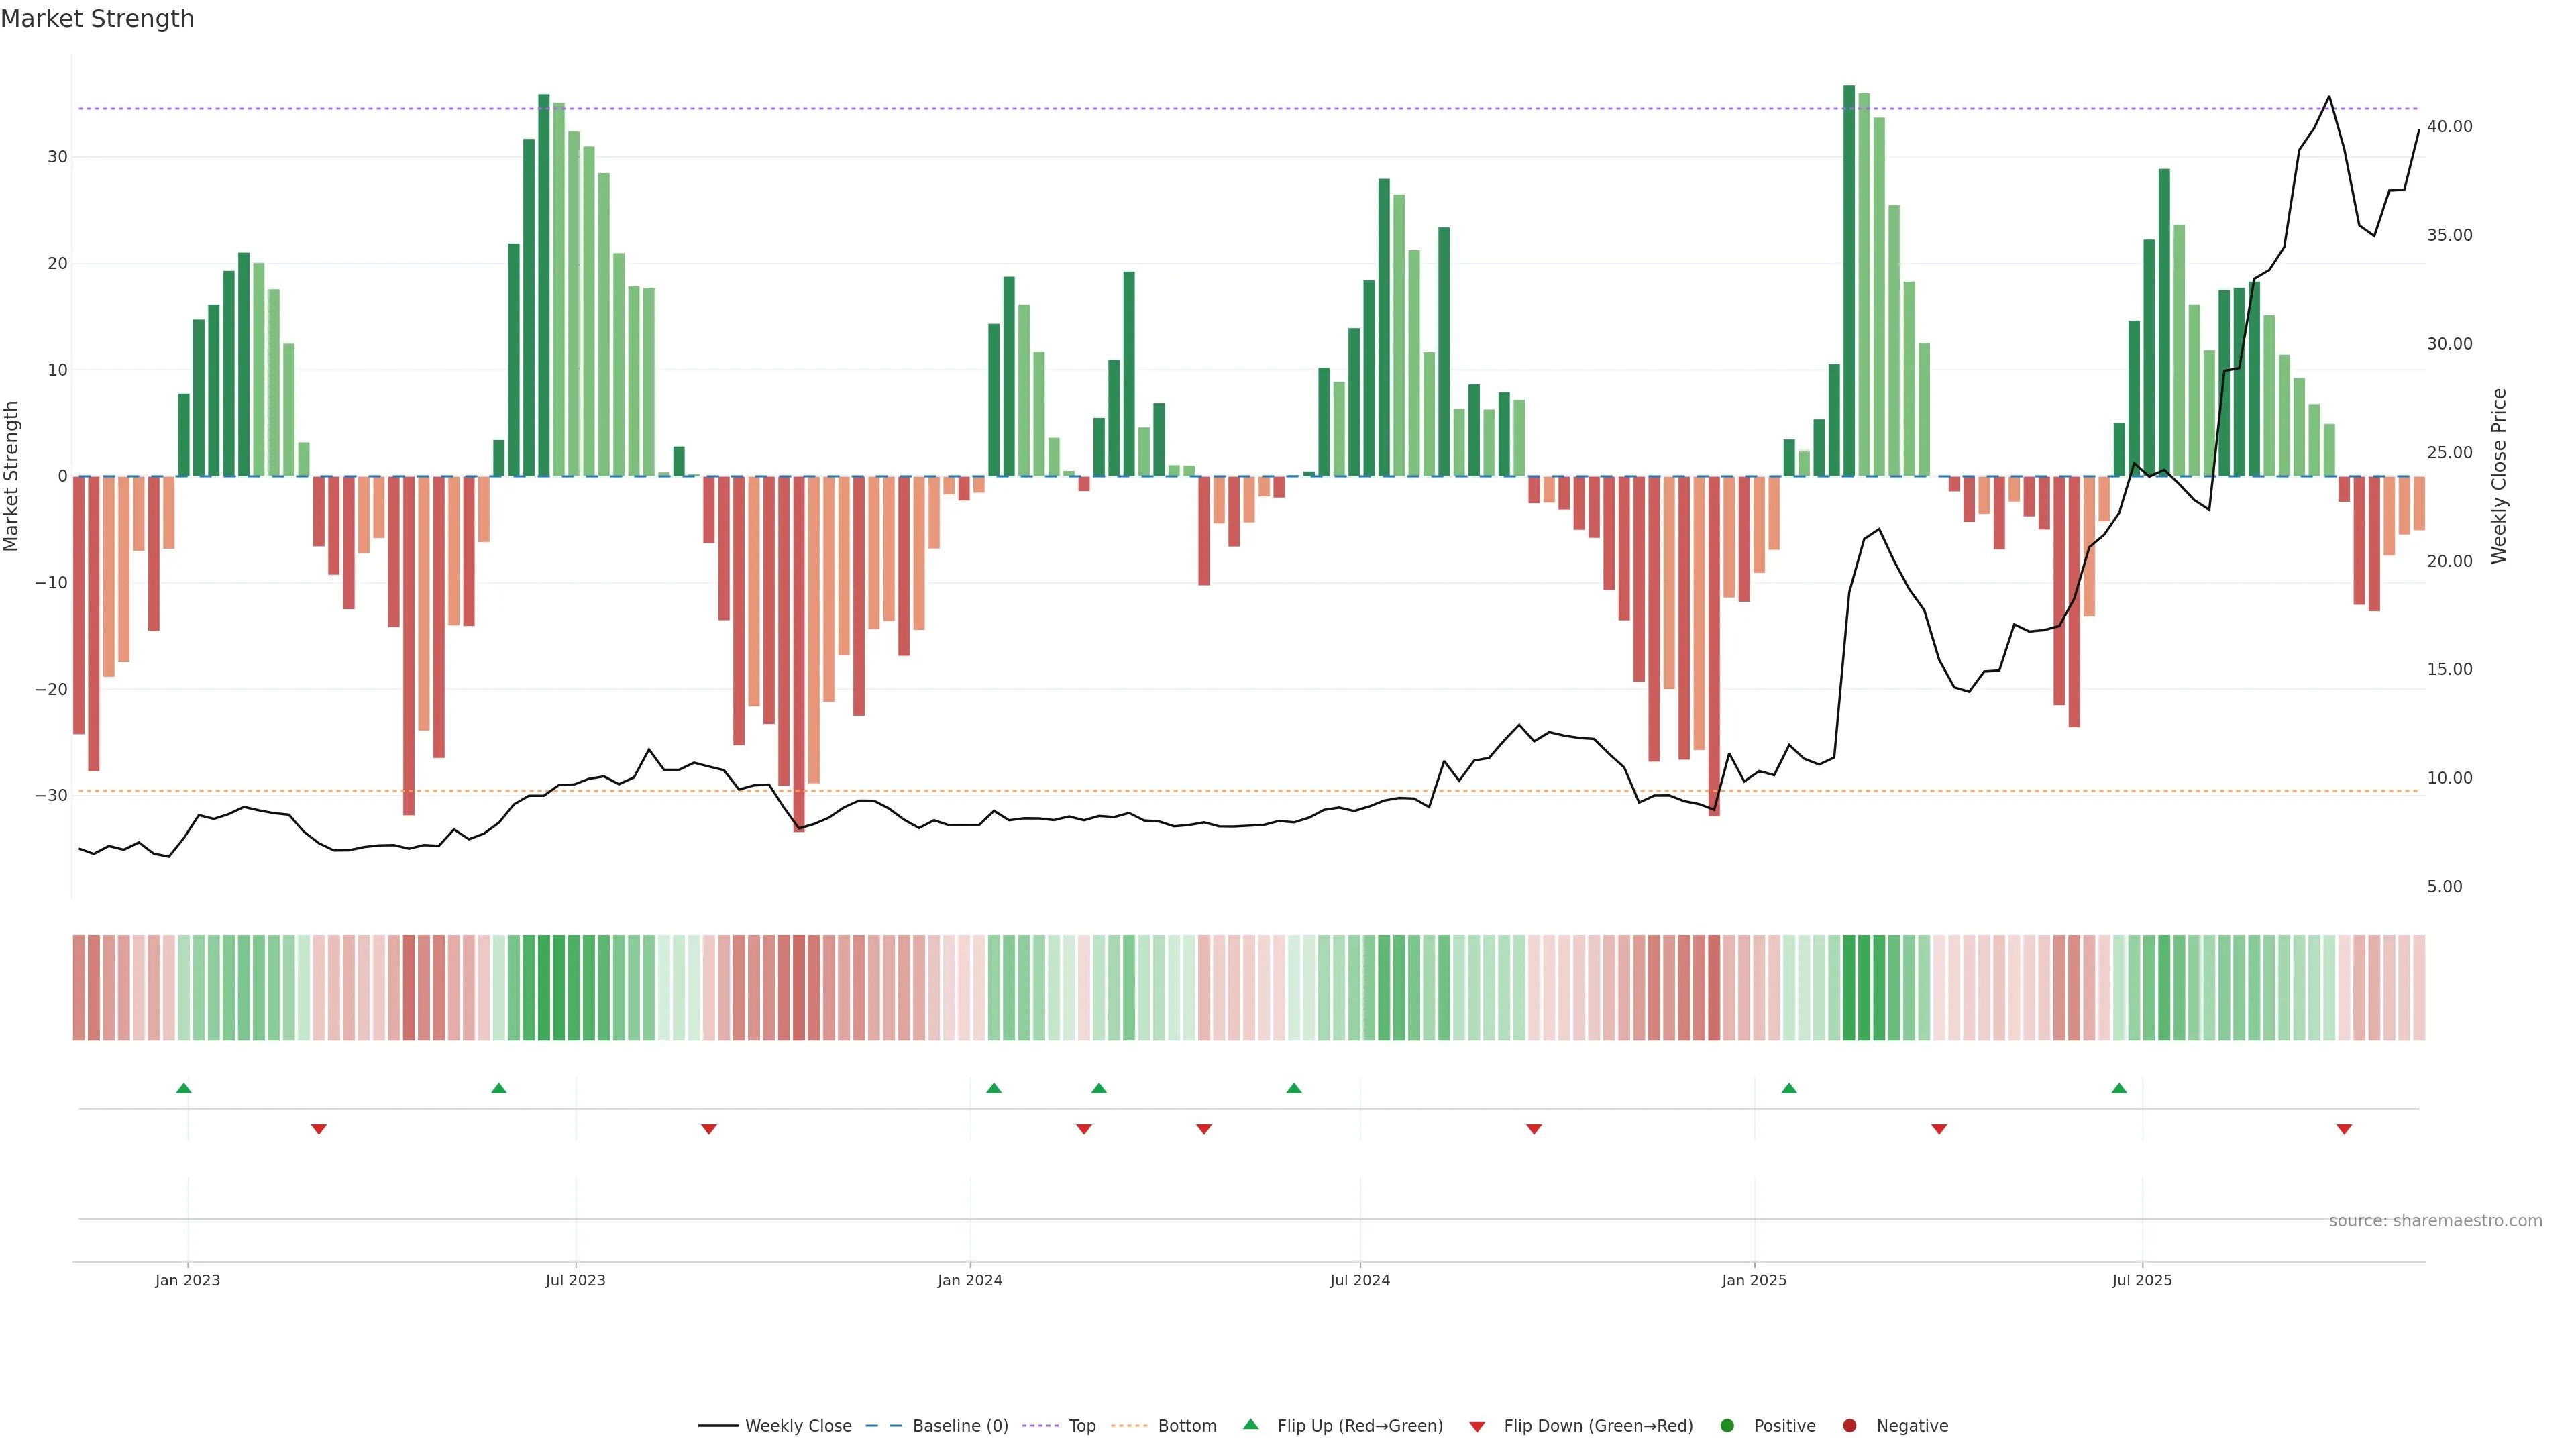The height and width of the screenshot is (1449, 2576).
Task: Click the darkest green heat-strip cell after Jan 2025
Action: click(x=1849, y=988)
